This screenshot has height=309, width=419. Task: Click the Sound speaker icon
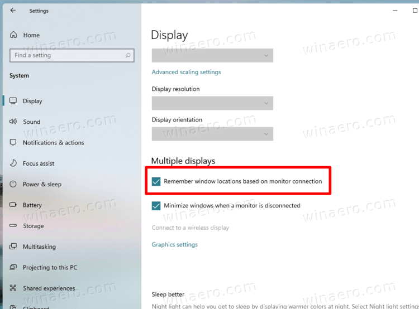[13, 122]
